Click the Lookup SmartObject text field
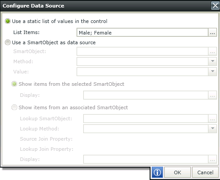 (146, 119)
